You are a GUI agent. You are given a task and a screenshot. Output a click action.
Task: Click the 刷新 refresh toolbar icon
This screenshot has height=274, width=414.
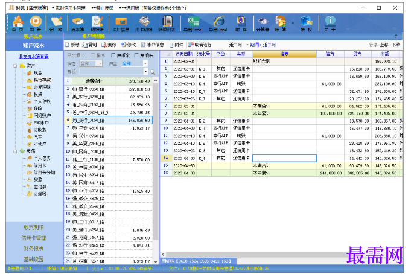(x=36, y=24)
